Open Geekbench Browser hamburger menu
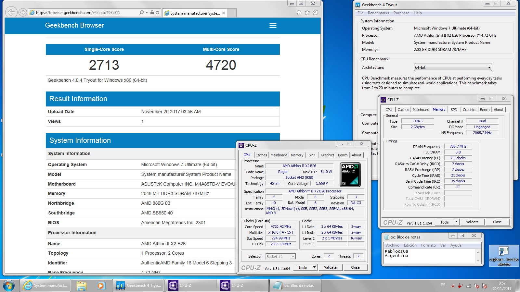 pyautogui.click(x=273, y=26)
